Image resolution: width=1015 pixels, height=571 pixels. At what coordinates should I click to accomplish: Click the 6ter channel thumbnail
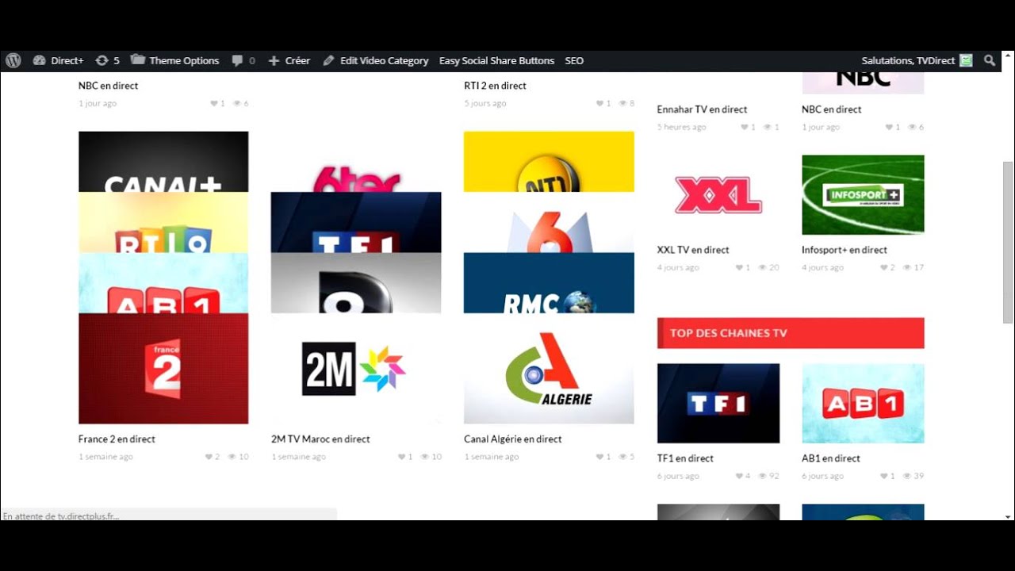356,162
